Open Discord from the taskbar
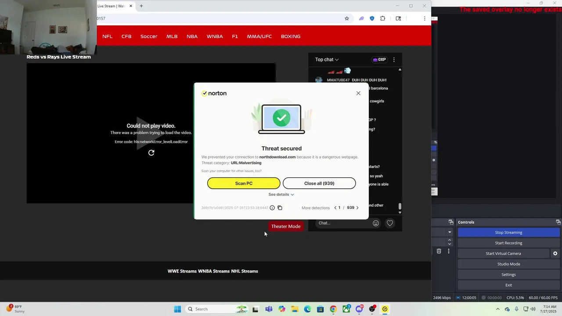The width and height of the screenshot is (562, 316). (x=359, y=309)
